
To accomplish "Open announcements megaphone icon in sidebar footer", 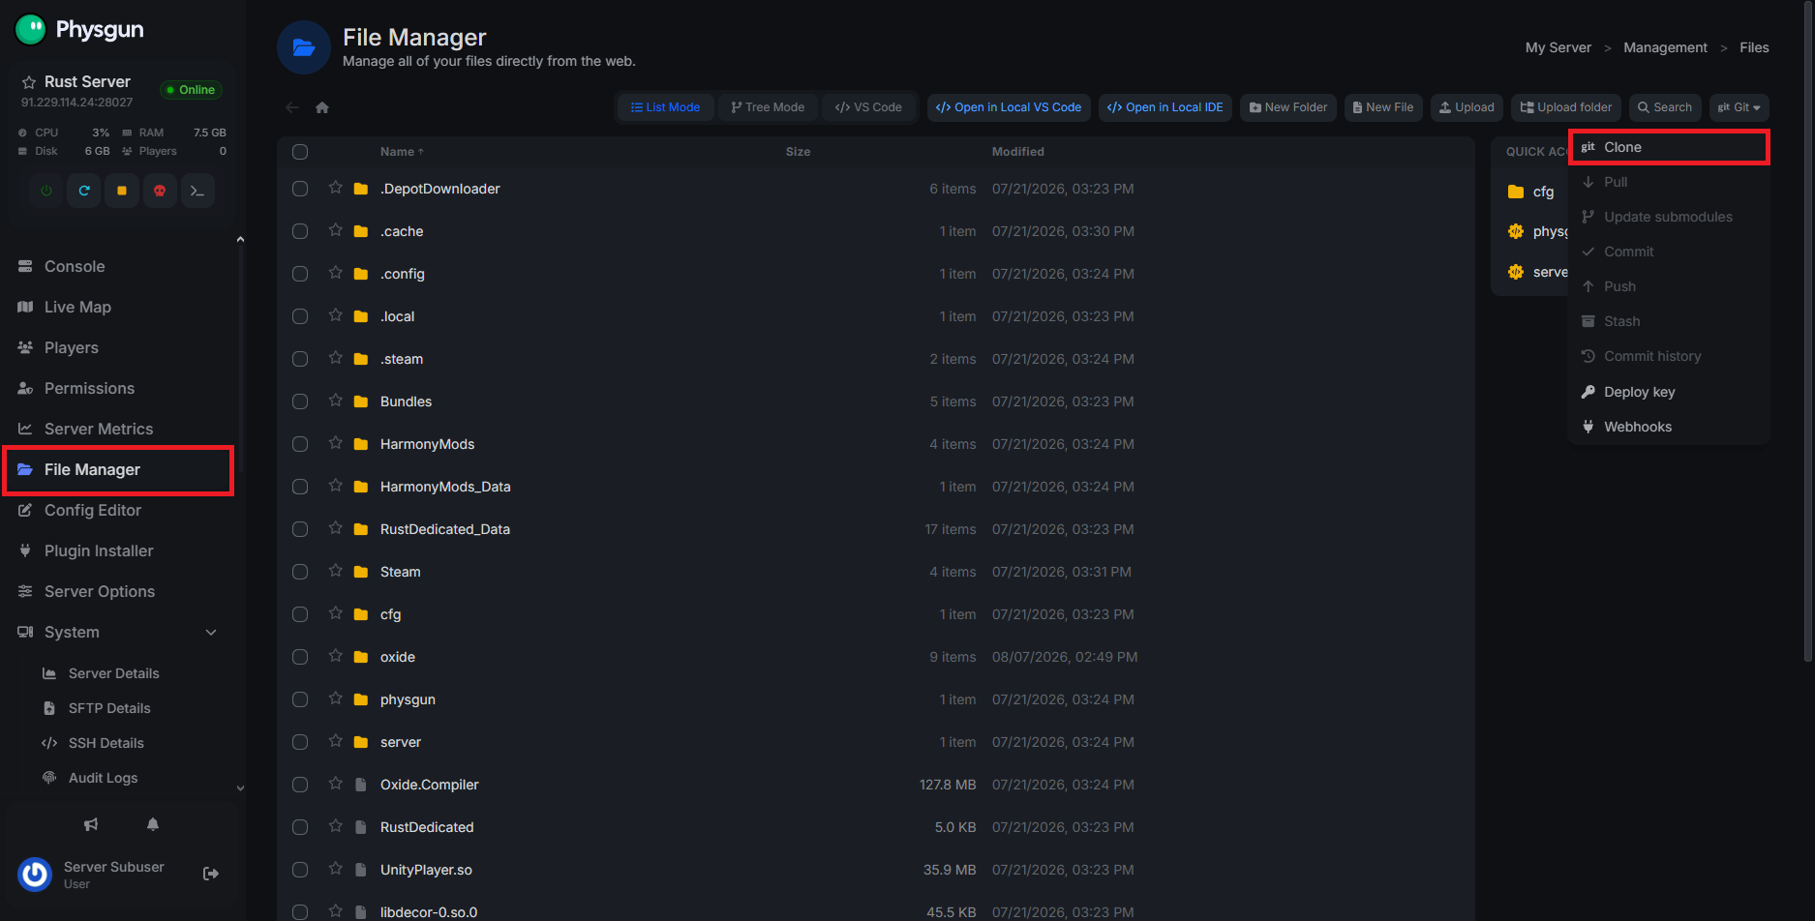I will pos(91,824).
